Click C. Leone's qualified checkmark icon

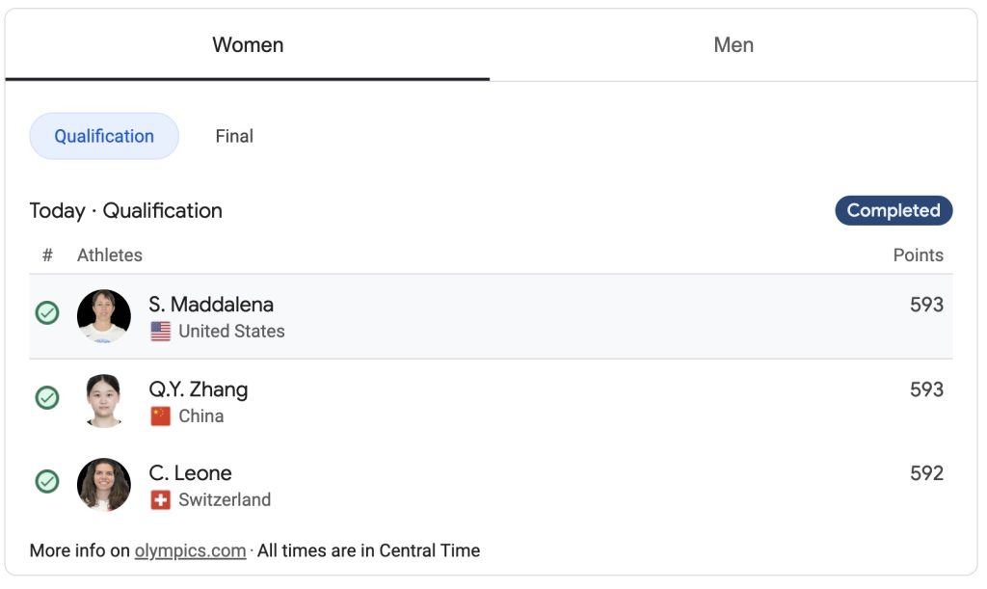tap(47, 481)
